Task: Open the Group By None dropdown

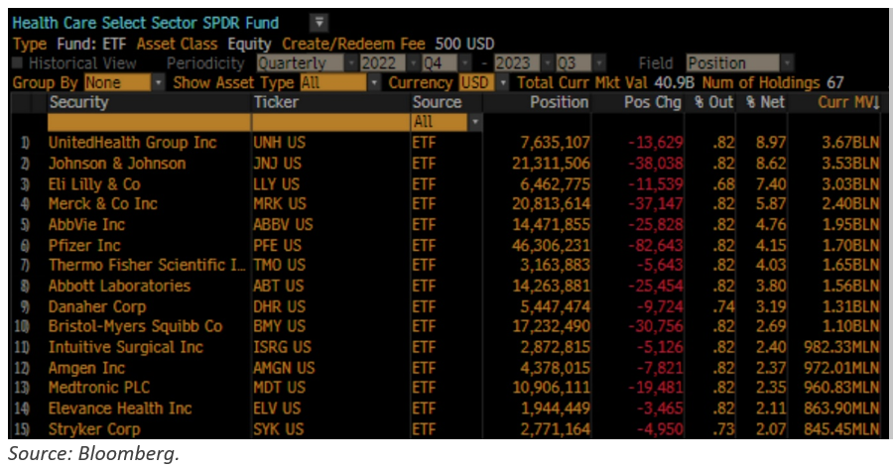Action: (x=124, y=82)
